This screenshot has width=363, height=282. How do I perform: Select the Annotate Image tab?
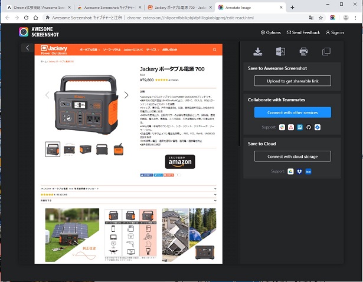point(250,8)
